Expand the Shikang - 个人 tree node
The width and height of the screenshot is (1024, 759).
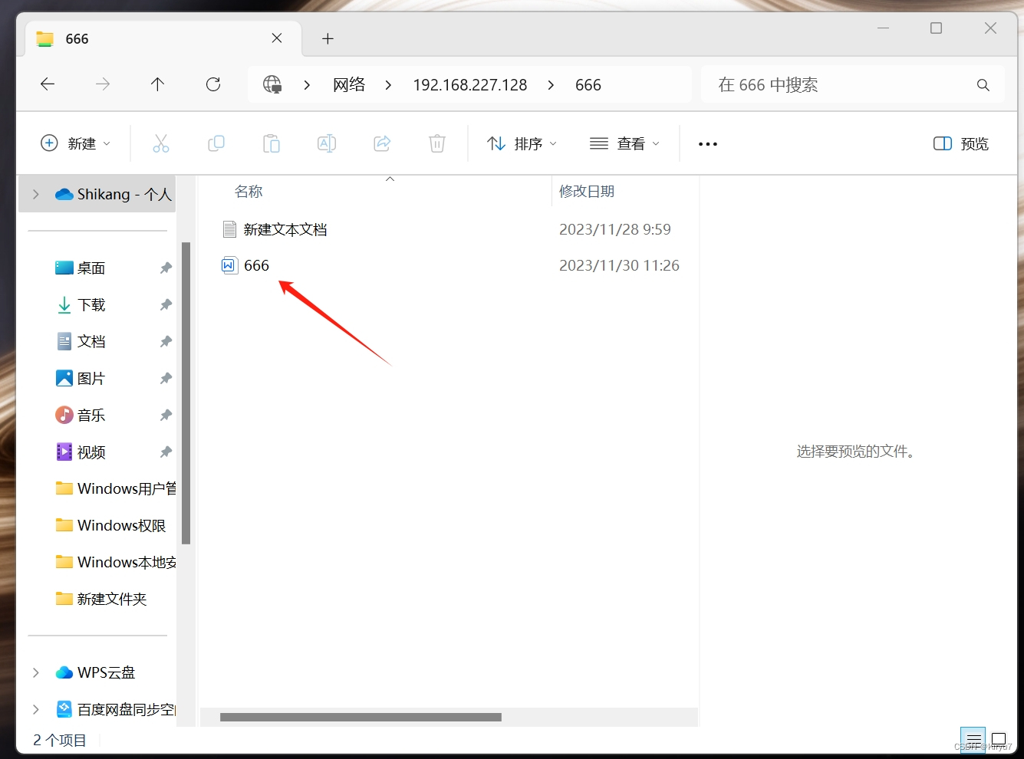click(35, 195)
